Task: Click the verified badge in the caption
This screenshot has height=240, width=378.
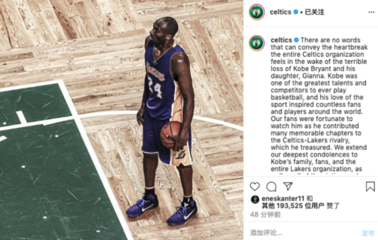Action: 296,40
